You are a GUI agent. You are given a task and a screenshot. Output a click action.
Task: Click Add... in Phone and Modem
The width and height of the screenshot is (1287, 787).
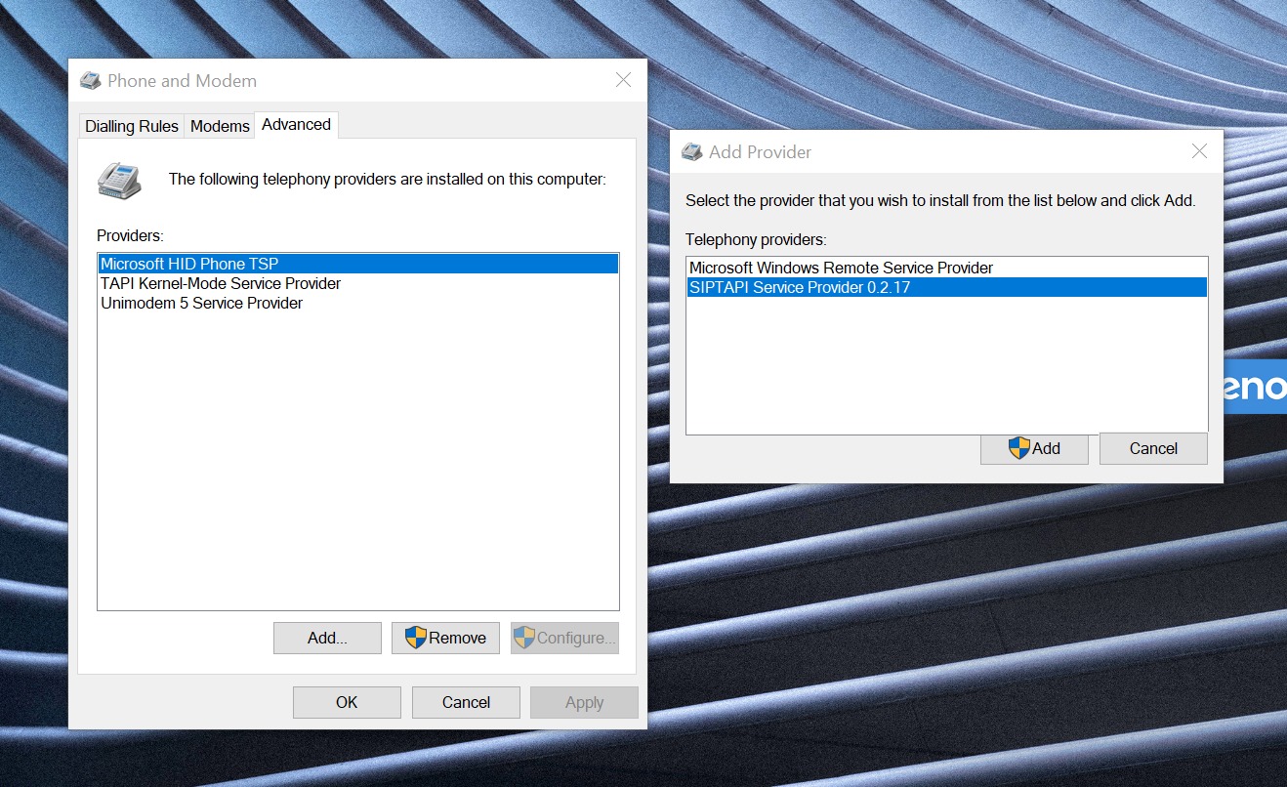[x=327, y=638]
